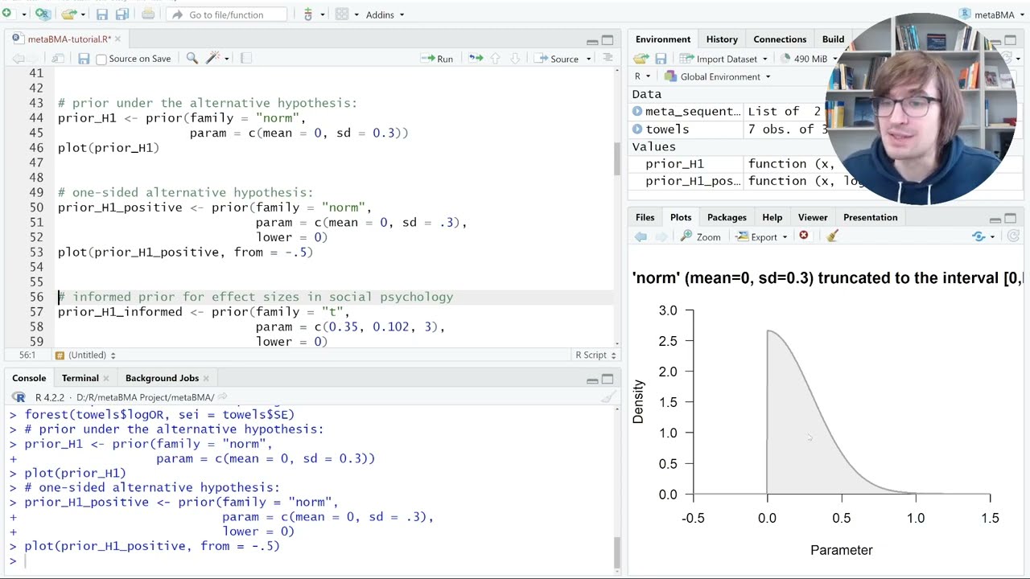Click the Save All documents icon
1030x579 pixels.
click(122, 14)
